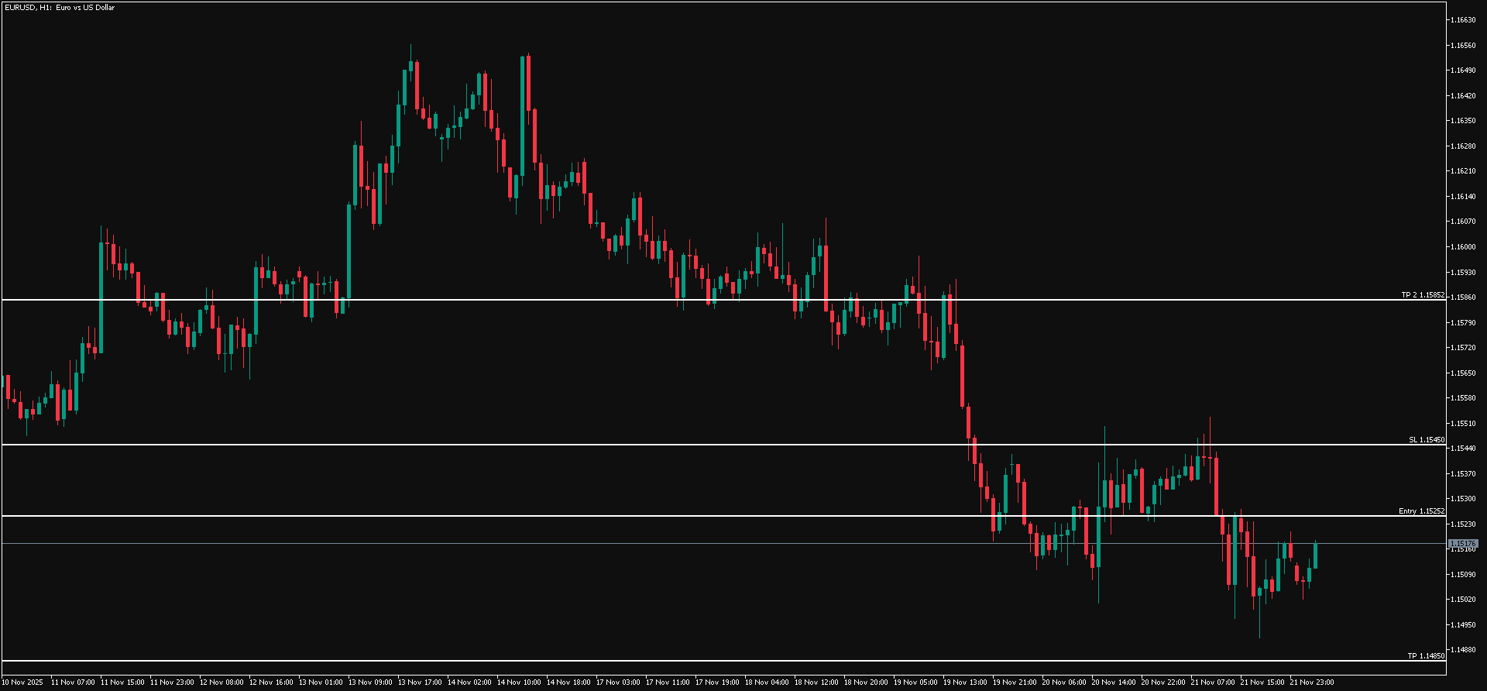Click the 1.15020 price scale value
This screenshot has height=691, width=1487.
[x=1463, y=600]
